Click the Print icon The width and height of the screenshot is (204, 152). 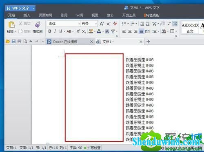[x=19, y=41]
